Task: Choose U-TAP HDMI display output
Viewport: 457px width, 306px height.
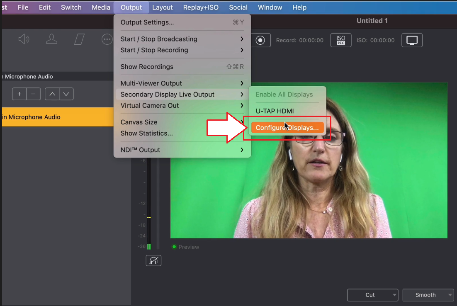Action: click(x=275, y=111)
